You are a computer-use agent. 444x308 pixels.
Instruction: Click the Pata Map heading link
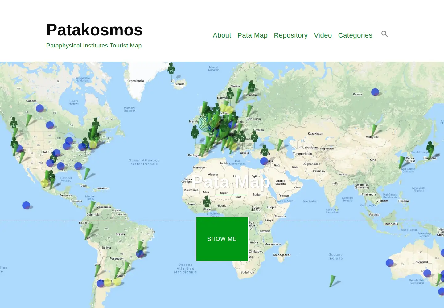(x=231, y=182)
